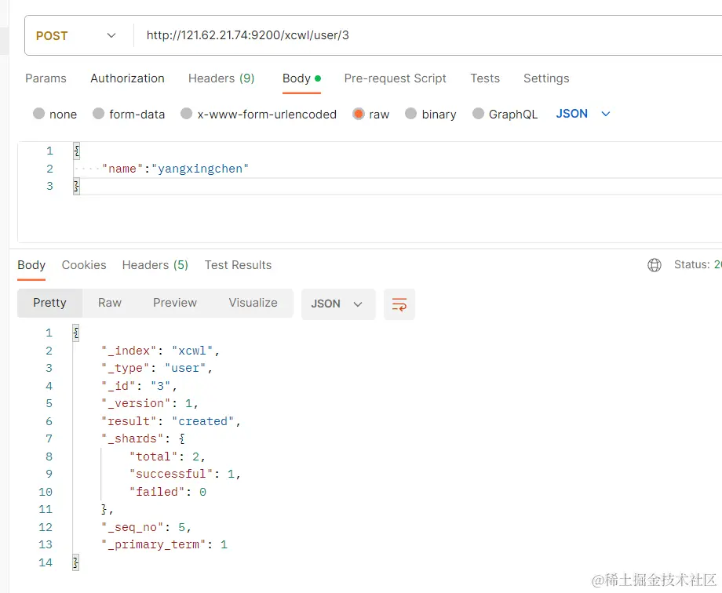
Task: Select the request Body tab
Action: click(301, 78)
